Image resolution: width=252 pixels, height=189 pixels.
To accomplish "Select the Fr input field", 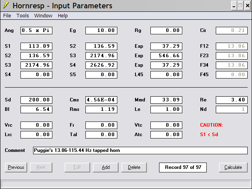I will point(101,125).
